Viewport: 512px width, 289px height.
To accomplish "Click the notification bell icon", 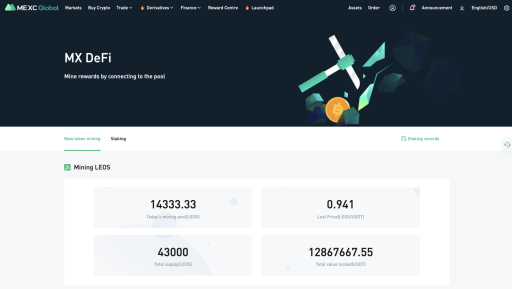I will tap(412, 8).
